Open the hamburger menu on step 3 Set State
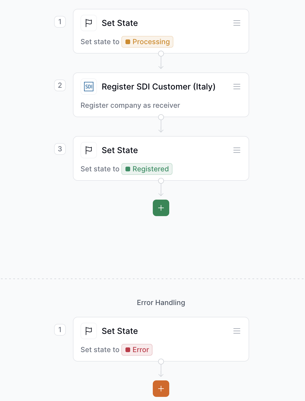The height and width of the screenshot is (401, 305). tap(237, 150)
